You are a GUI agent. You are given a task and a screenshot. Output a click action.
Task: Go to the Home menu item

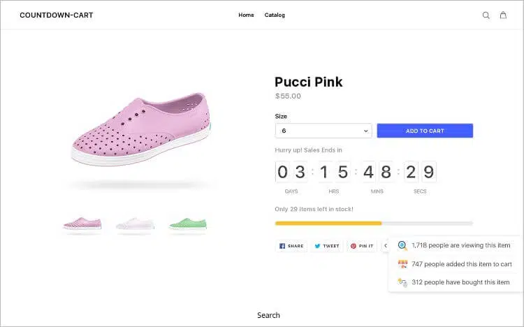pos(246,15)
